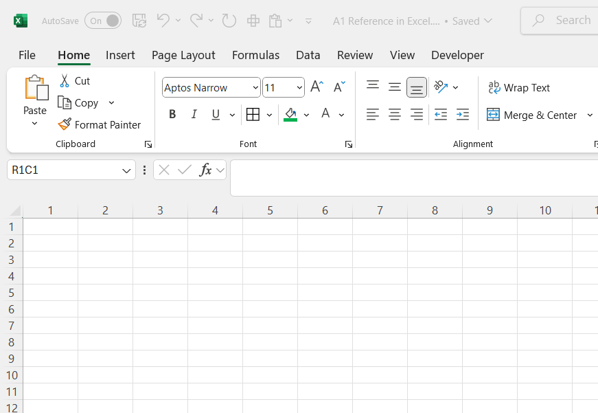Click the Decrease Font Size icon
The height and width of the screenshot is (413, 598).
[x=339, y=87]
